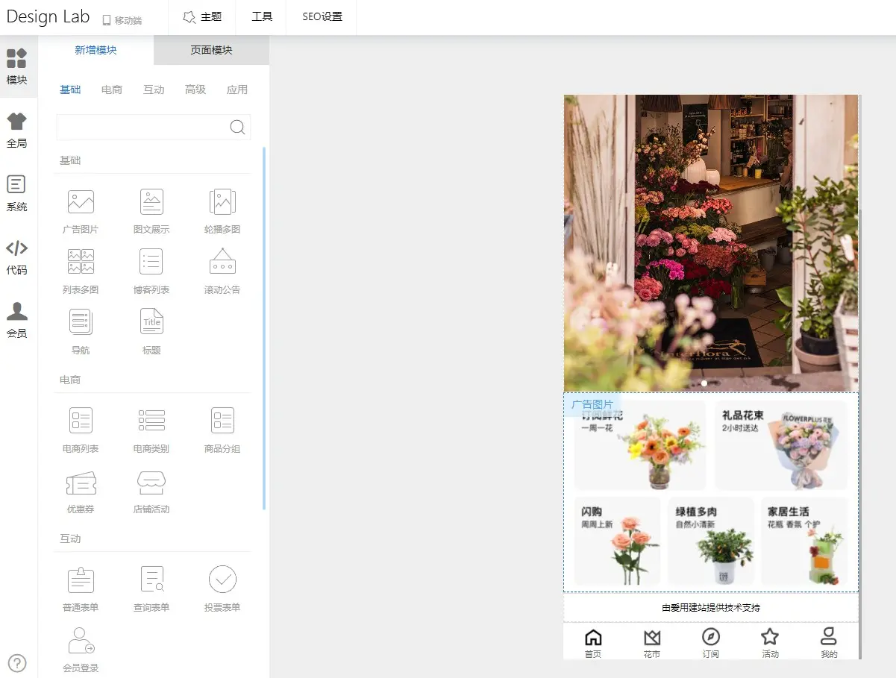Click the 花市 bottom navigation item
The width and height of the screenshot is (896, 678).
pyautogui.click(x=652, y=643)
